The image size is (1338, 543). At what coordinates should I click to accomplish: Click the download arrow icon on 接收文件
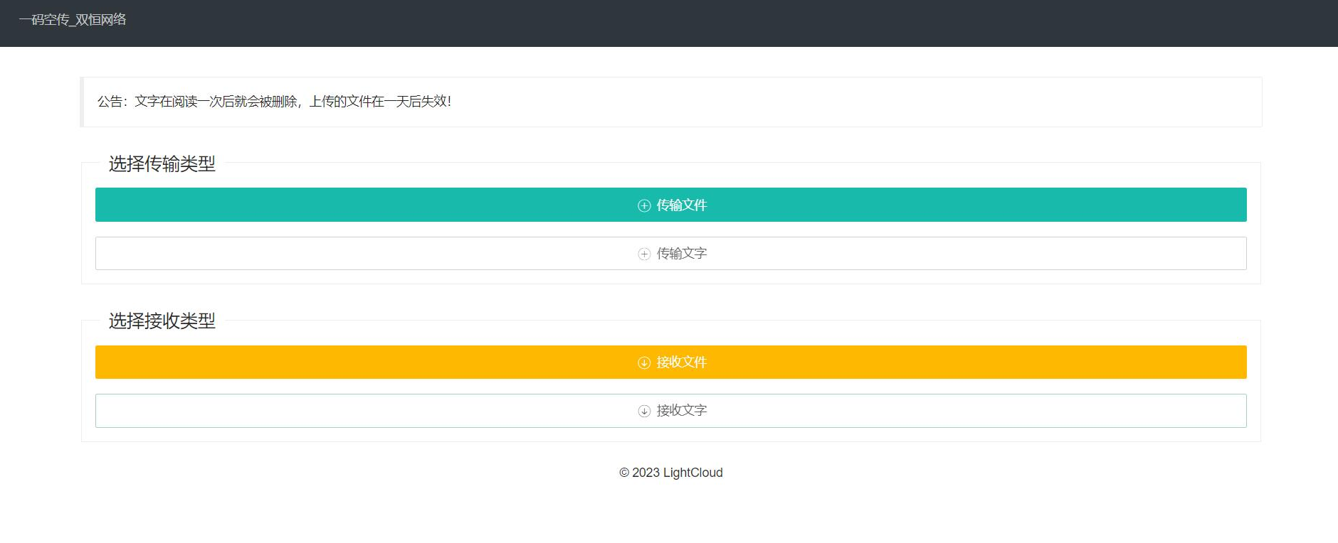(x=644, y=362)
